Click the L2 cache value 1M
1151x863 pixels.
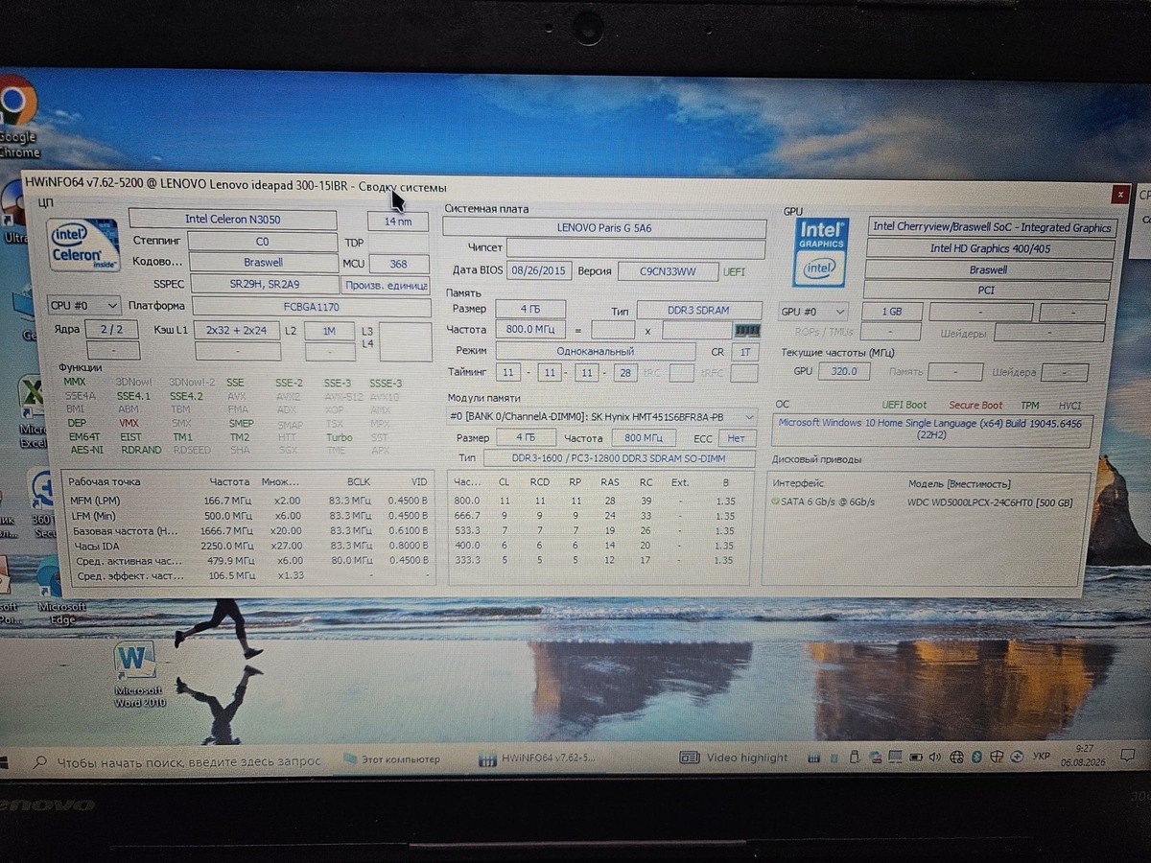328,330
